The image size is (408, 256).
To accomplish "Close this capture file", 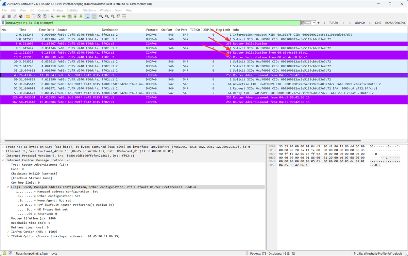I will click(39, 16).
